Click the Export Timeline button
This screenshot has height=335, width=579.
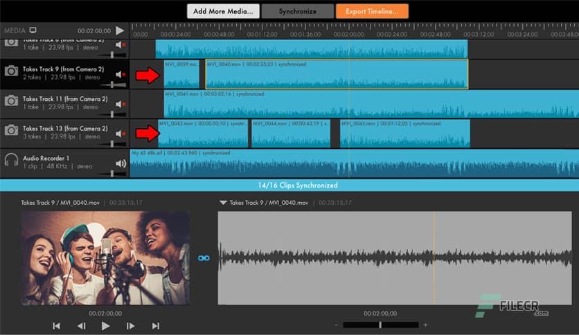(x=372, y=11)
